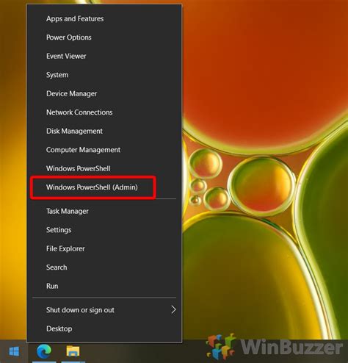Open Microsoft Edge from the taskbar
This screenshot has width=348, height=363.
[44, 351]
